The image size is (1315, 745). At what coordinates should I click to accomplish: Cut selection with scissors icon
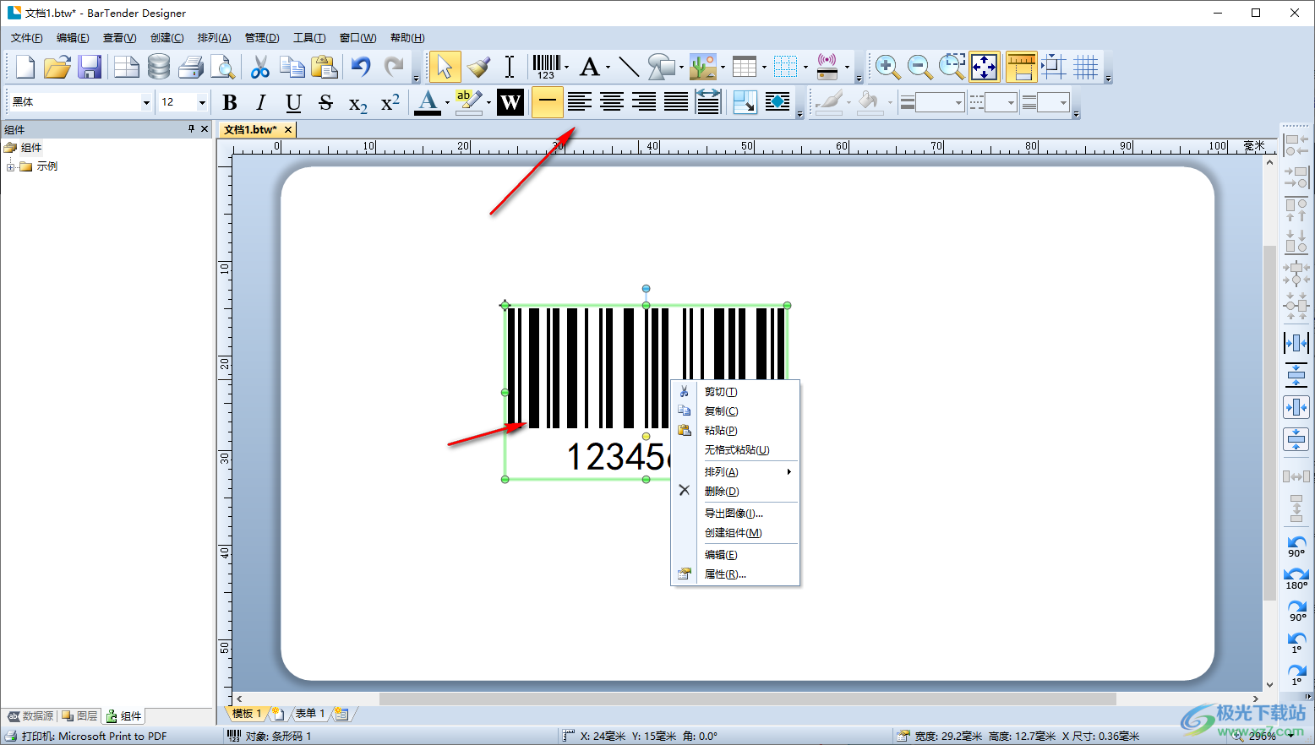coord(260,67)
